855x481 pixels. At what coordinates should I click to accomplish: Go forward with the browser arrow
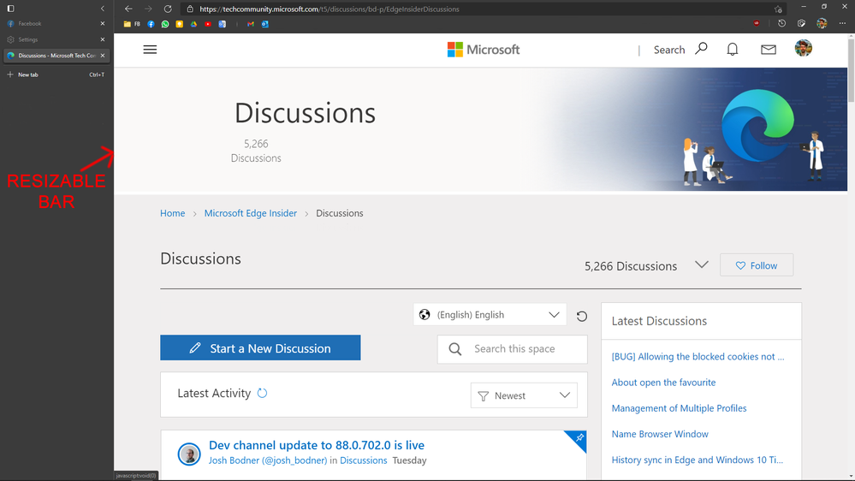pyautogui.click(x=148, y=9)
